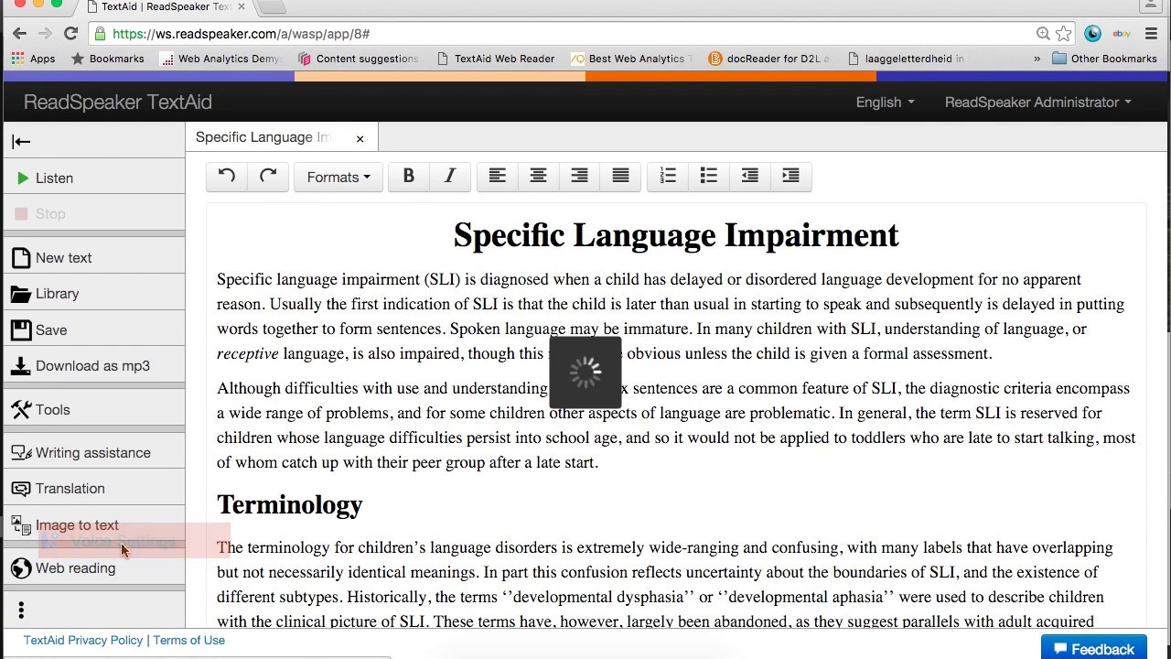This screenshot has width=1171, height=659.
Task: Undo the last edit
Action: pyautogui.click(x=227, y=176)
